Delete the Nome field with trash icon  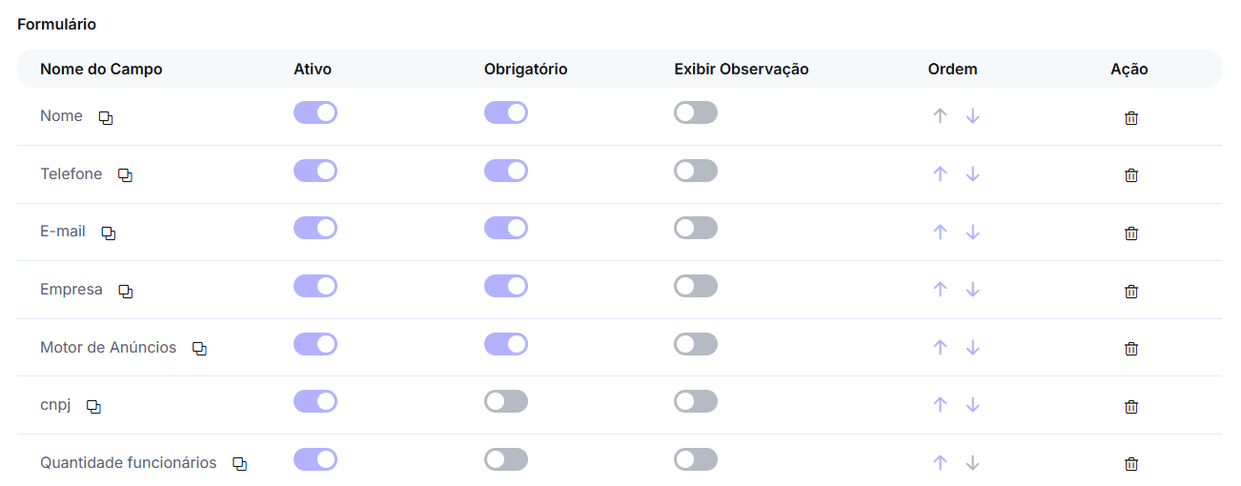tap(1131, 118)
